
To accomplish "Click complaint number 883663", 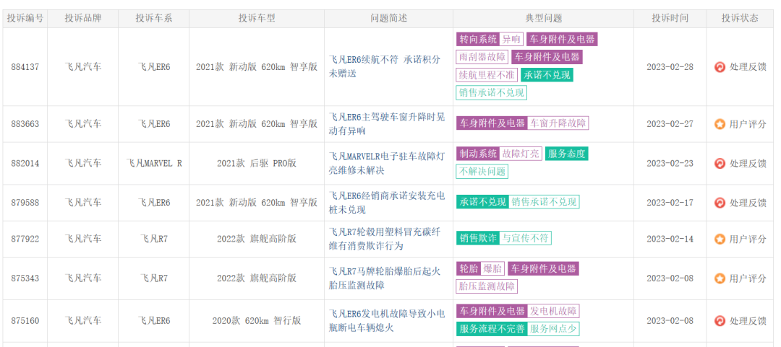I will (x=25, y=124).
